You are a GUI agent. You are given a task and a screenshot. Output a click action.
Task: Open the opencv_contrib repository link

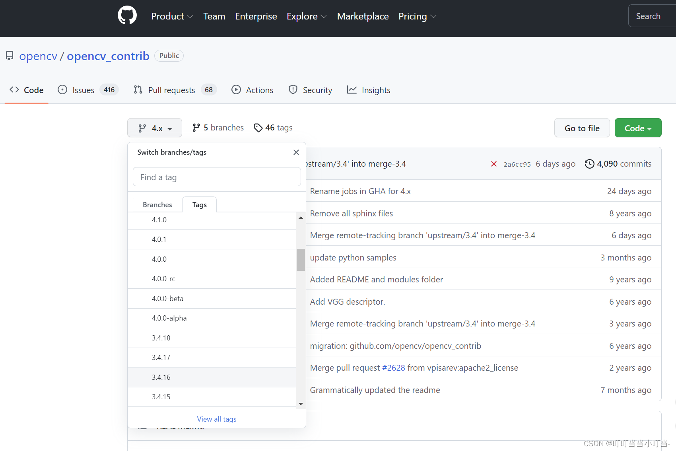point(108,56)
